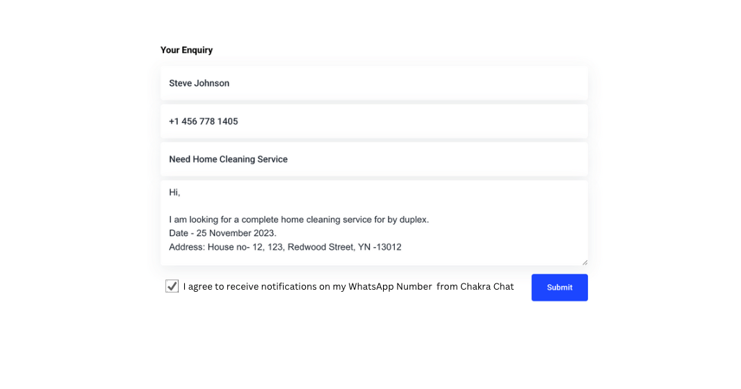Click the Redwood Street address line
Screen dimensions: 741x389
click(285, 247)
